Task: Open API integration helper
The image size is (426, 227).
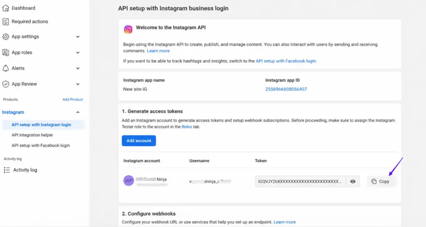Action: click(32, 135)
